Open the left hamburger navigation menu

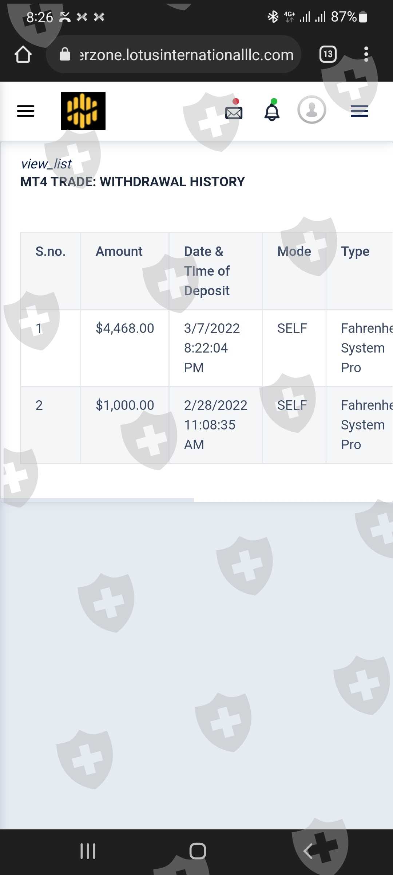25,111
